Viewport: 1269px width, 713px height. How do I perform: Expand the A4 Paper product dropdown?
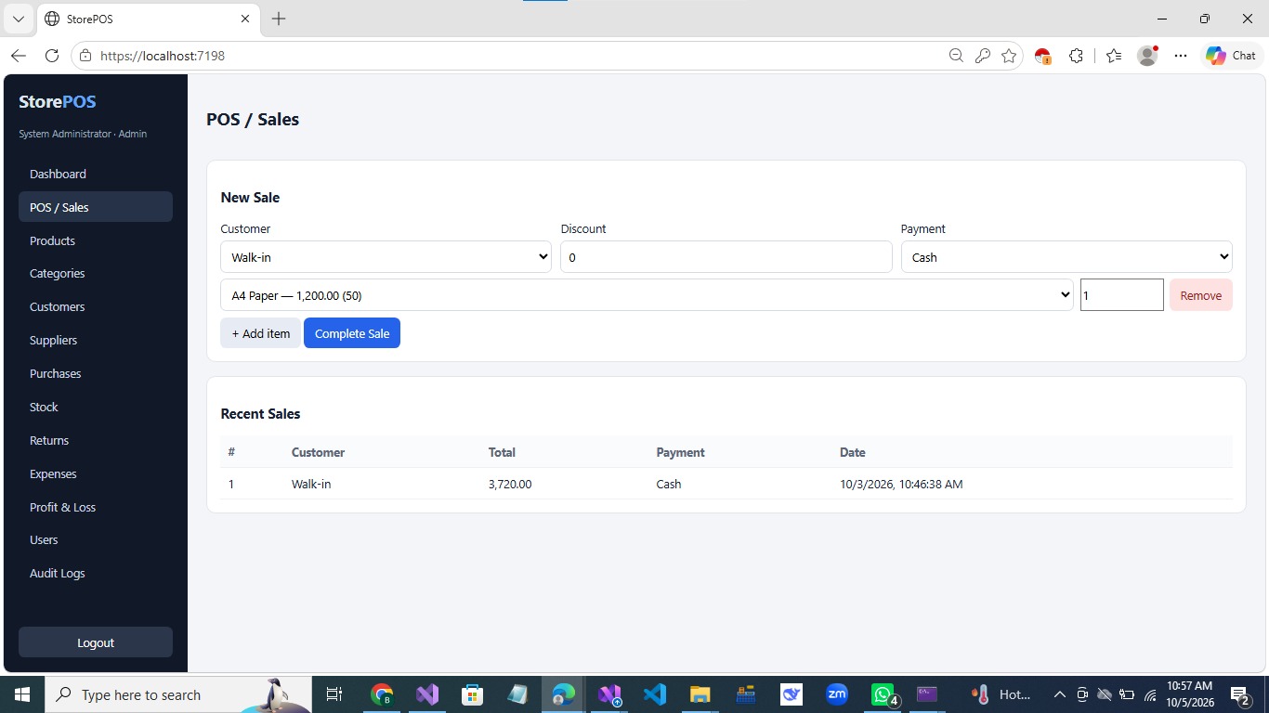[x=647, y=295]
